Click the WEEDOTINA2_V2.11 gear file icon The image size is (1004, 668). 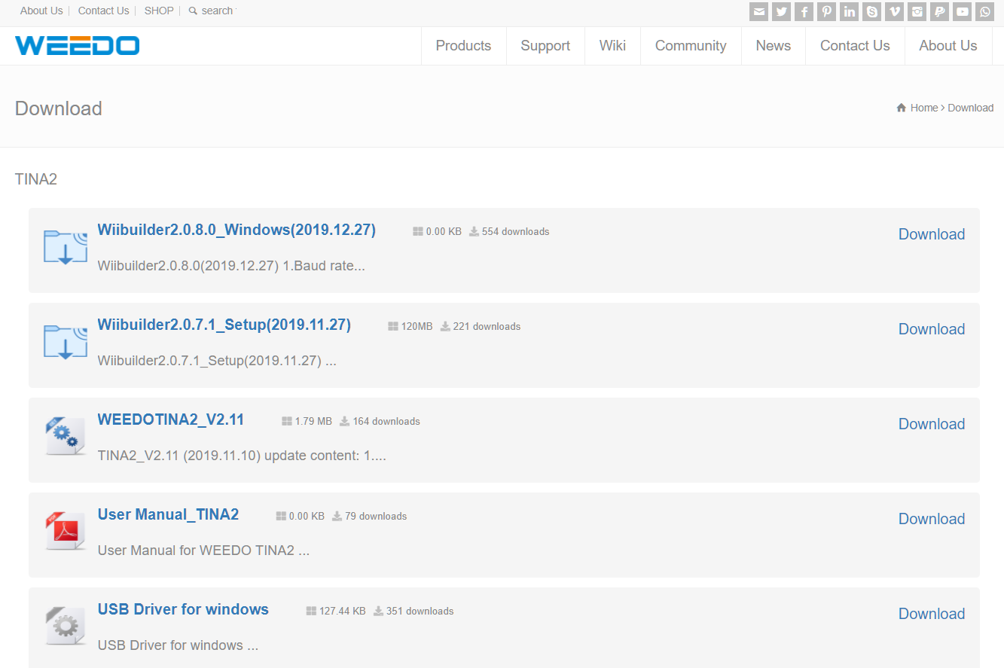click(66, 437)
